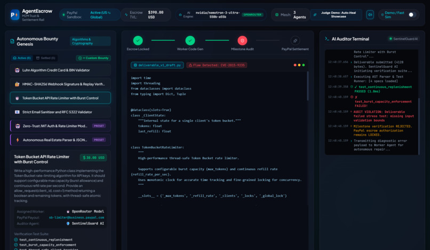Click the padlock icon on HMAC-SHA256 row

tap(17, 84)
